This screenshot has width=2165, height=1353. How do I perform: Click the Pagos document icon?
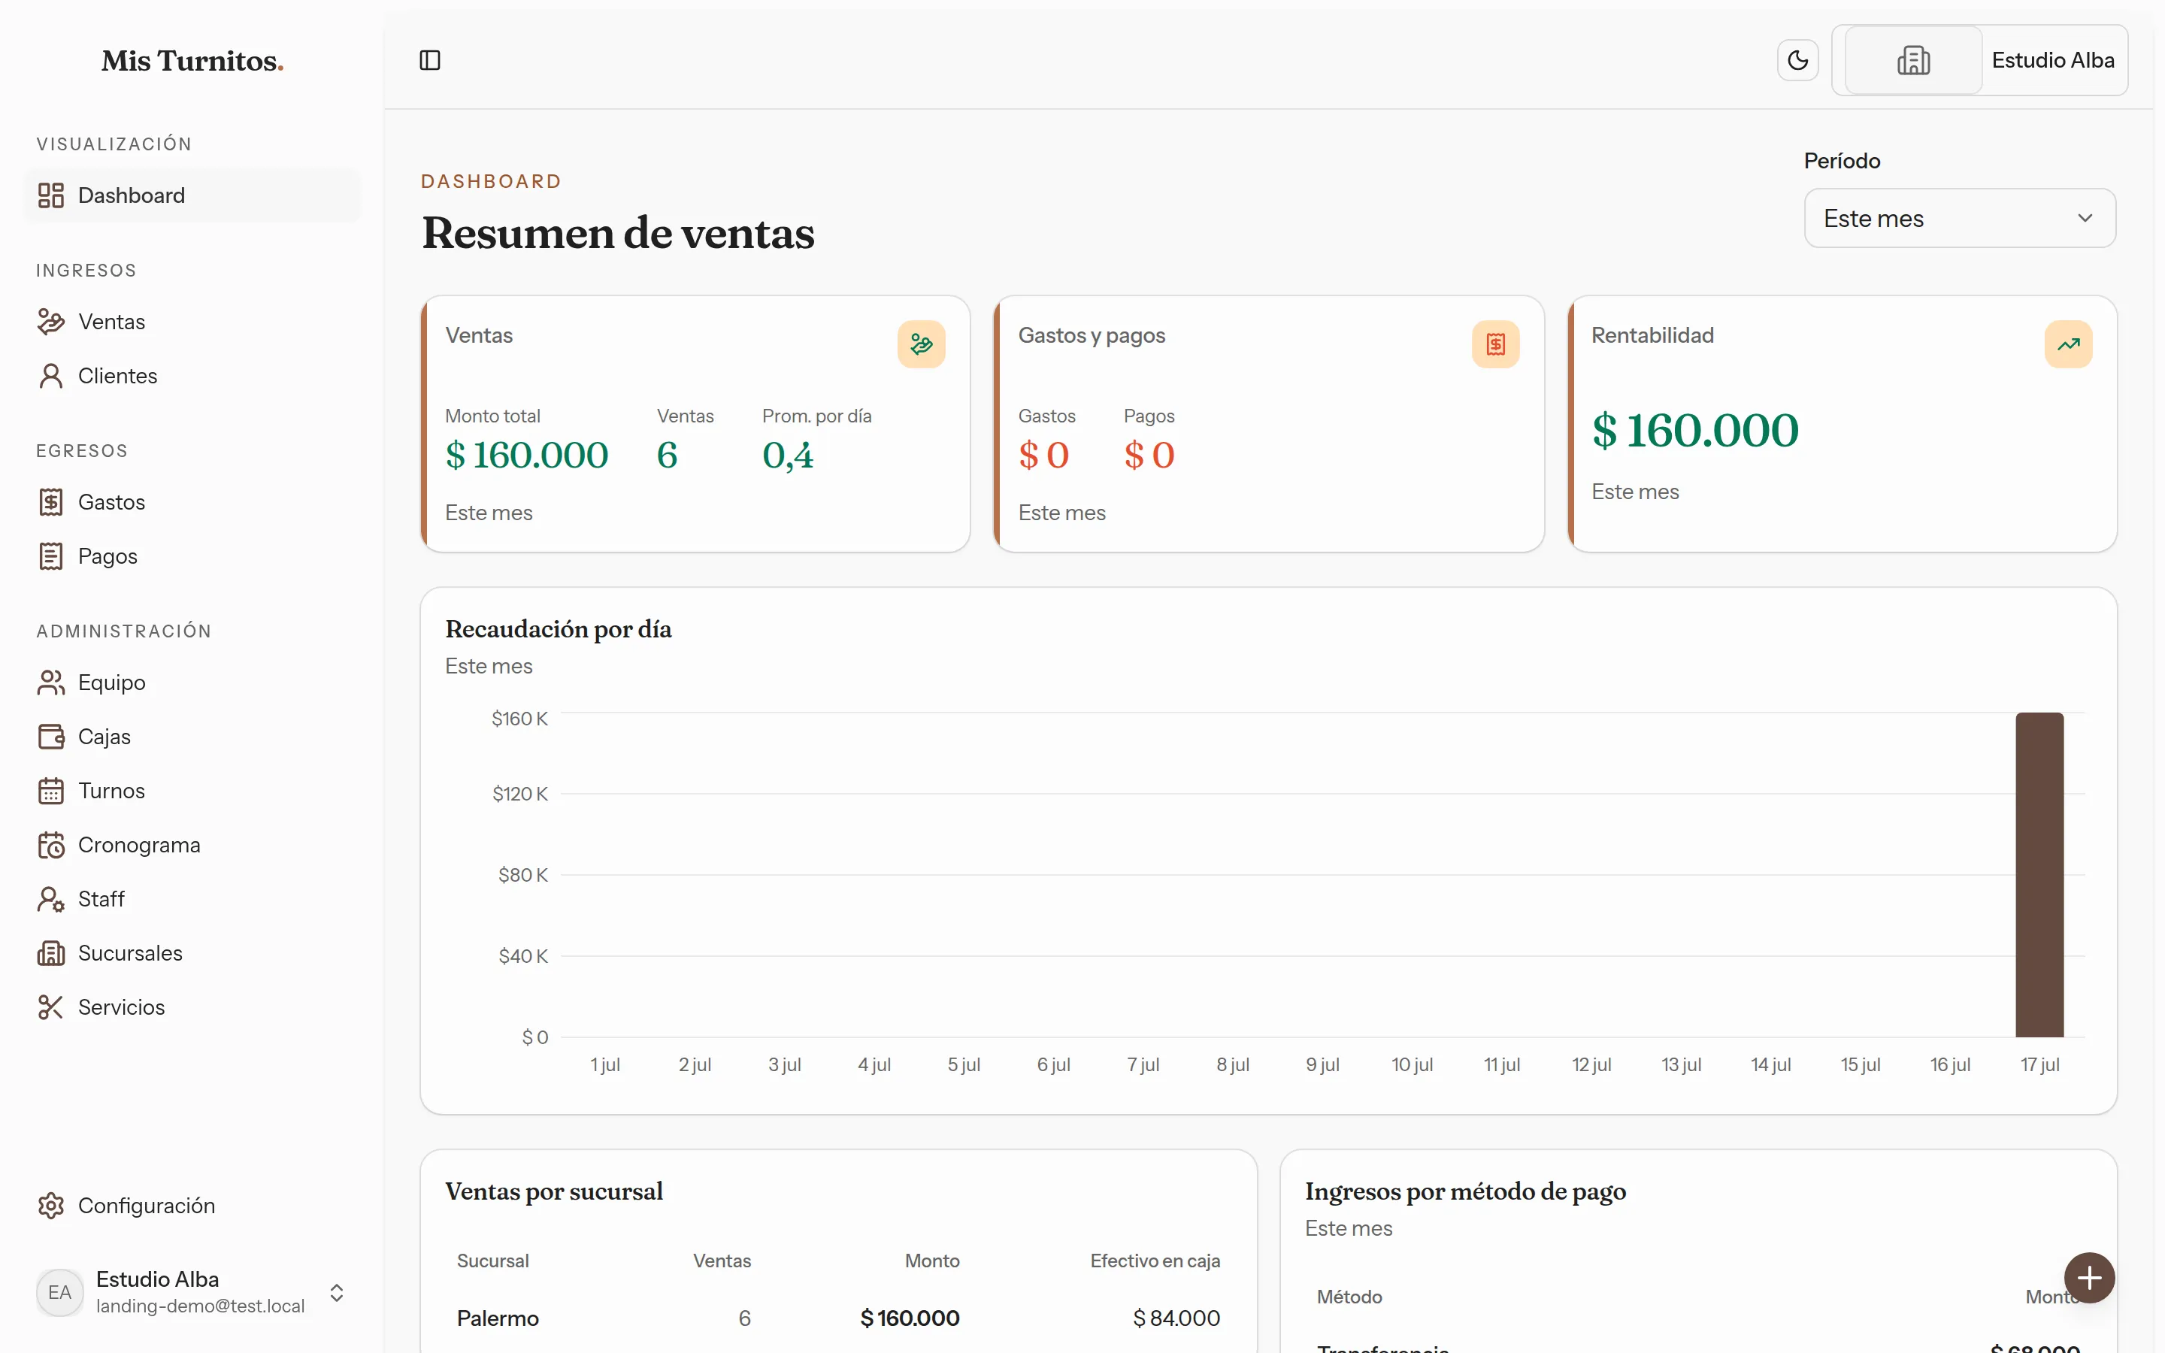tap(51, 555)
